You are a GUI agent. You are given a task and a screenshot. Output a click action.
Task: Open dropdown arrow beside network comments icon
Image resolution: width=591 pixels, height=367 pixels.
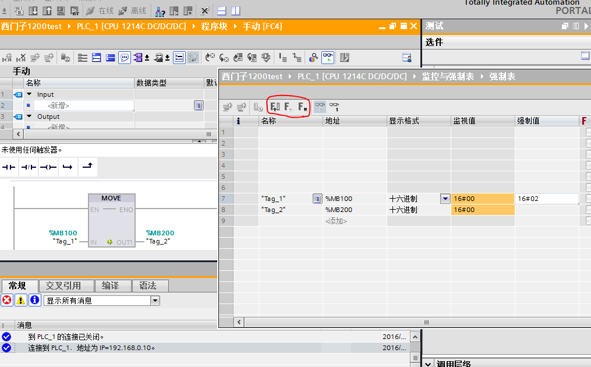(x=167, y=58)
